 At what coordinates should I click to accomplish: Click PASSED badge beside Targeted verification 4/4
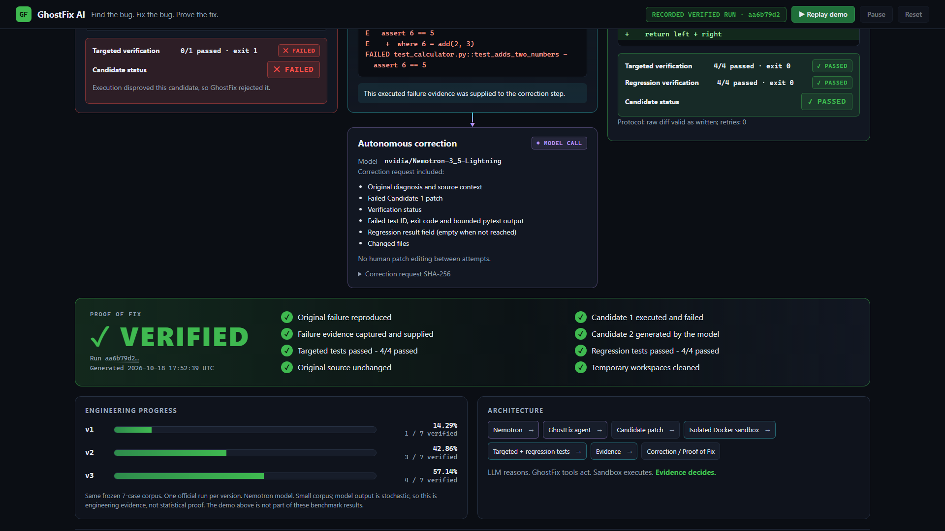832,66
